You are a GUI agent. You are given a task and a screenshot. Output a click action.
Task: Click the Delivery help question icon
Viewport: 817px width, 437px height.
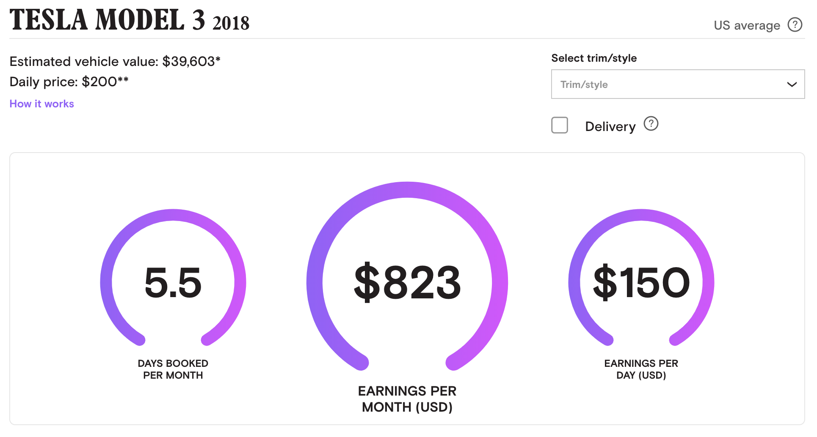[x=651, y=124]
